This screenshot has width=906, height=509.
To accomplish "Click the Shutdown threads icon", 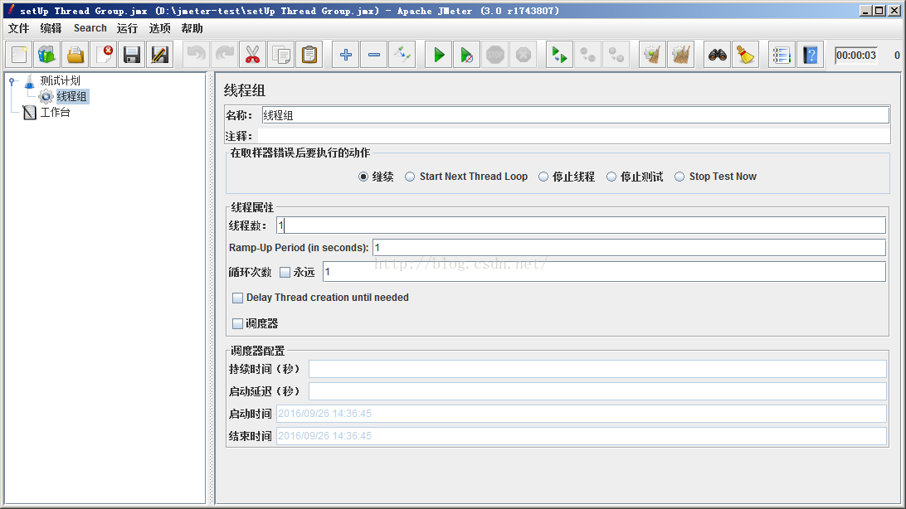I will 524,55.
